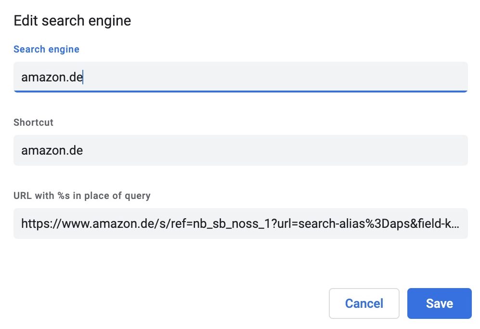Click empty right area of Shortcut field
This screenshot has width=480, height=329.
(337, 150)
